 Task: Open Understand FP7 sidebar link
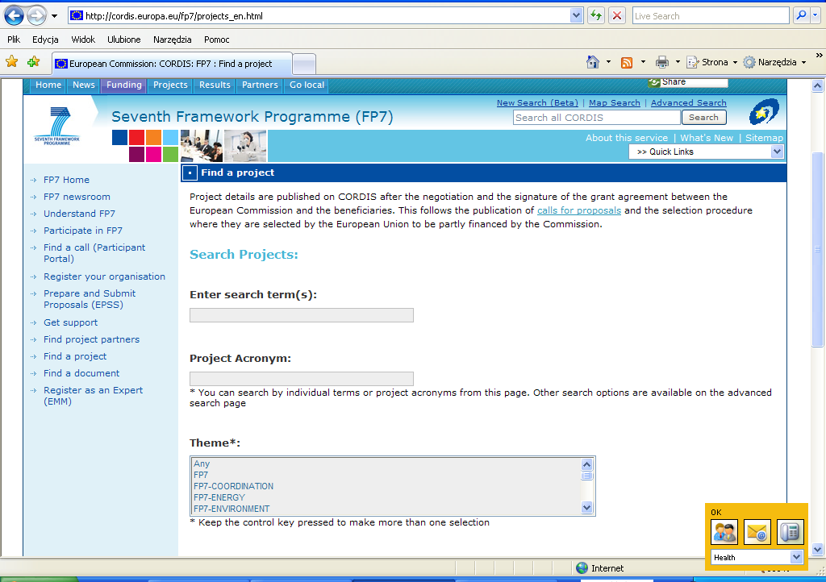click(x=79, y=214)
